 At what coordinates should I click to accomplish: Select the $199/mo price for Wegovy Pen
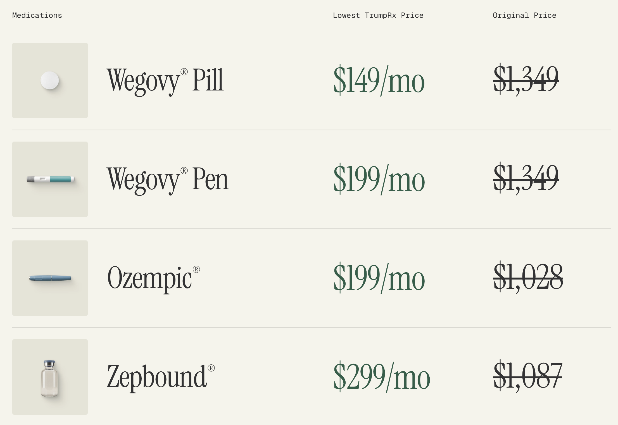pos(379,179)
